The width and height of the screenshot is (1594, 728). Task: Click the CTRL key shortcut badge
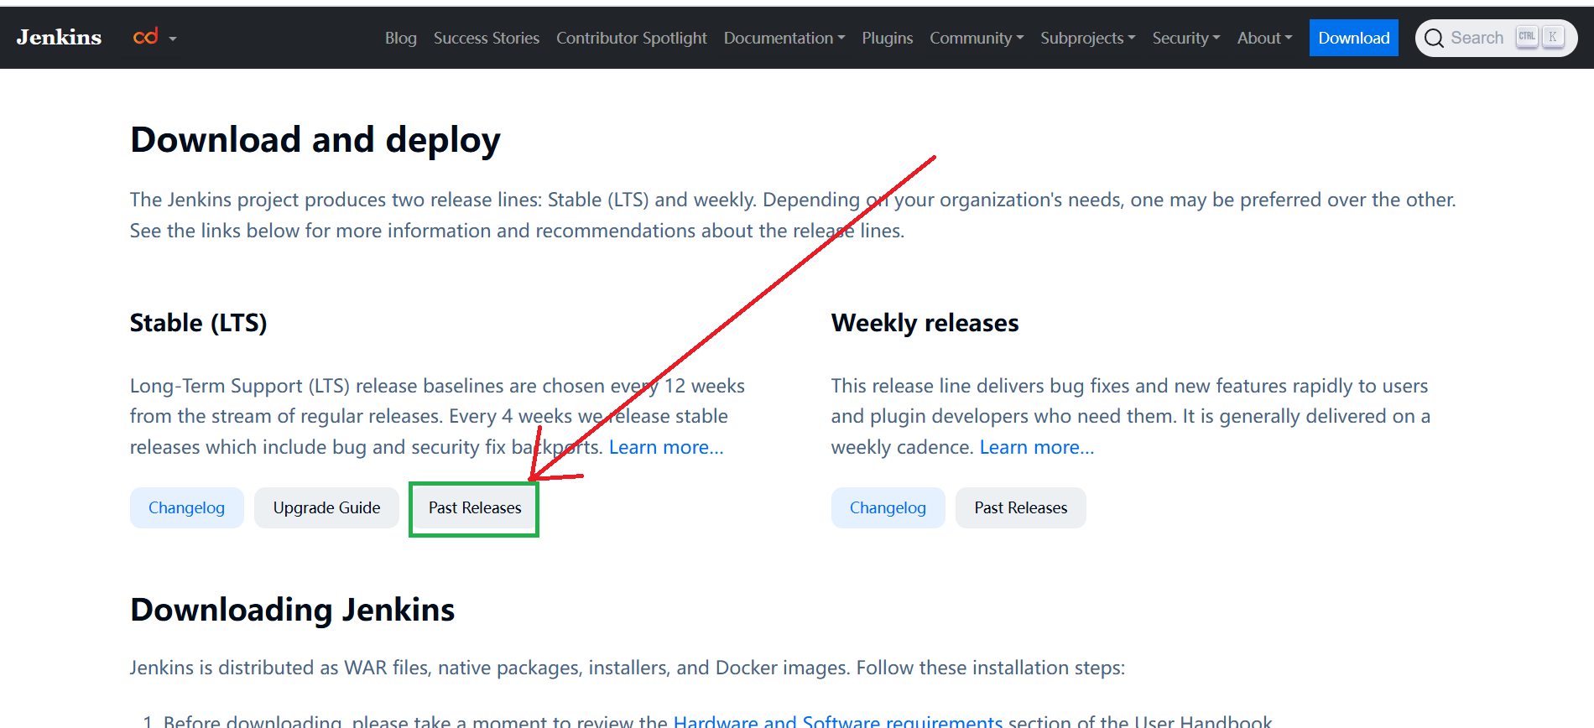[x=1527, y=37]
